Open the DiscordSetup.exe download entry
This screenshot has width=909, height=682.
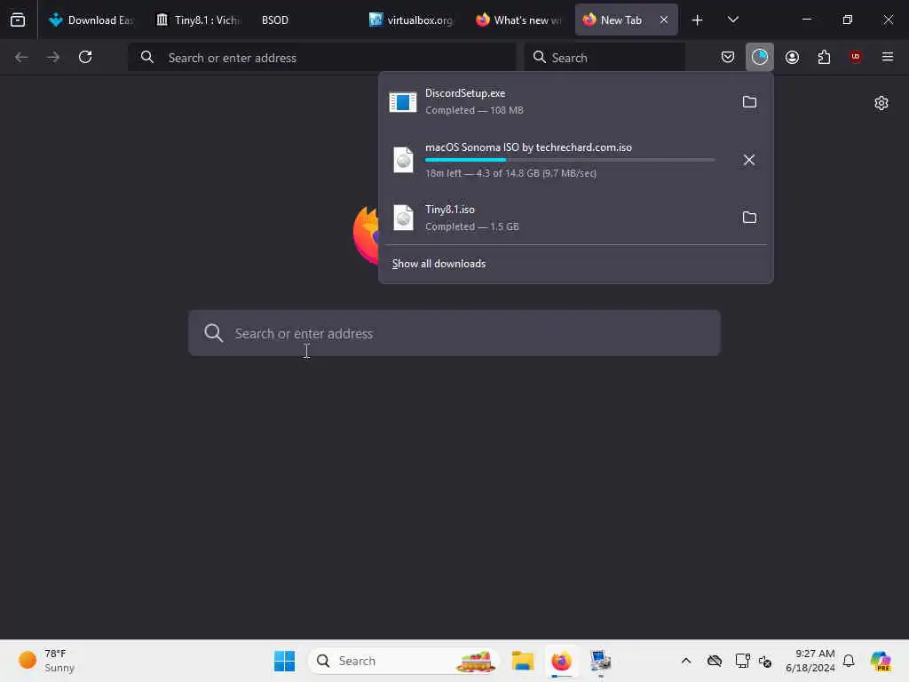click(557, 101)
